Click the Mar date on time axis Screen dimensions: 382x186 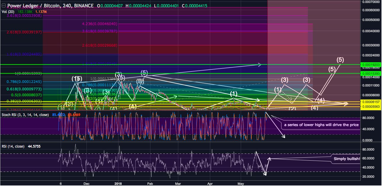[x=178, y=183]
